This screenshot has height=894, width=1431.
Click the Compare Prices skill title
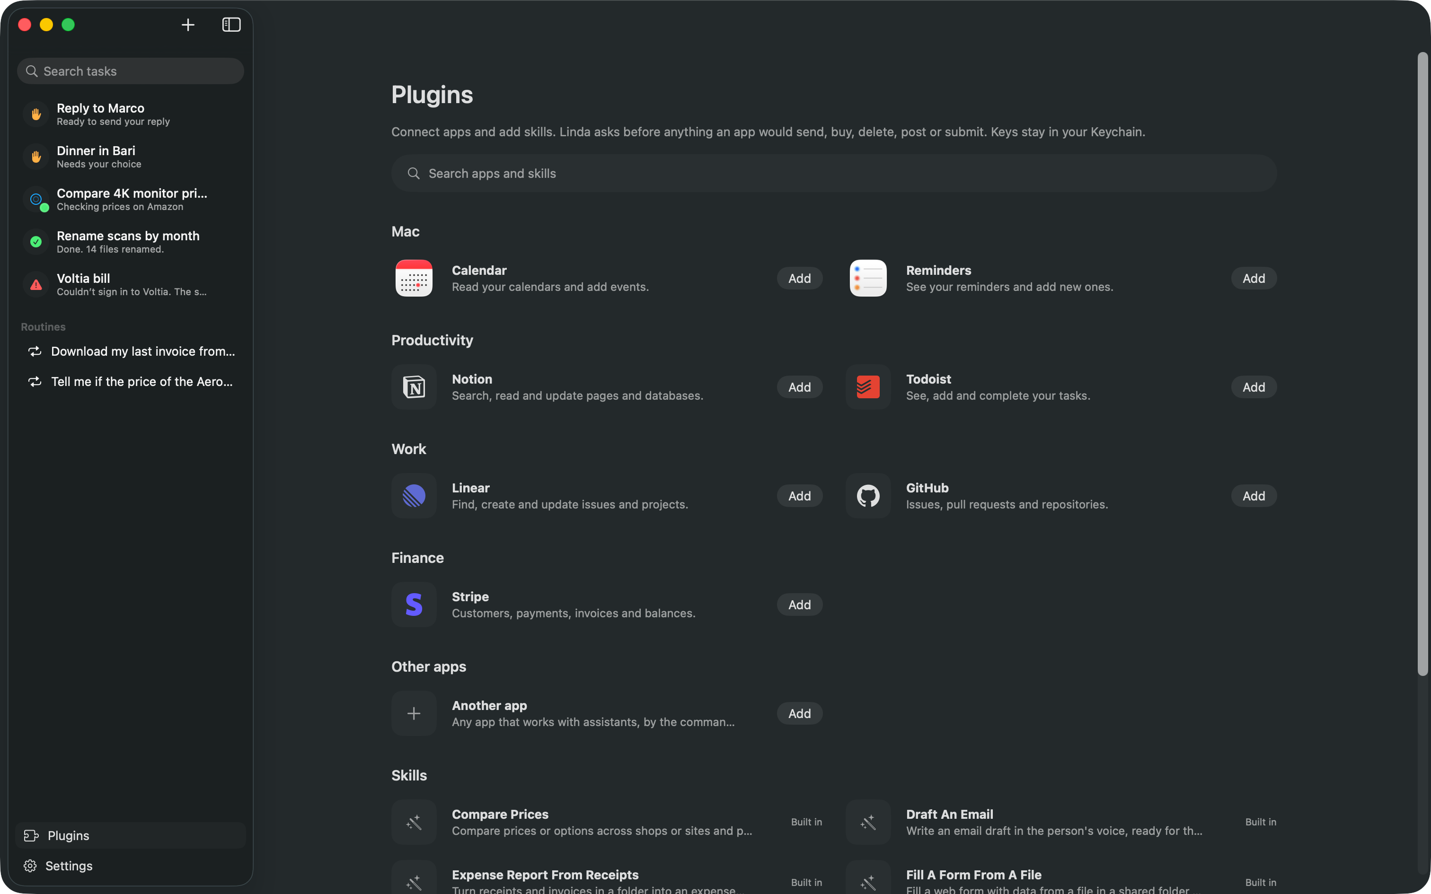500,814
